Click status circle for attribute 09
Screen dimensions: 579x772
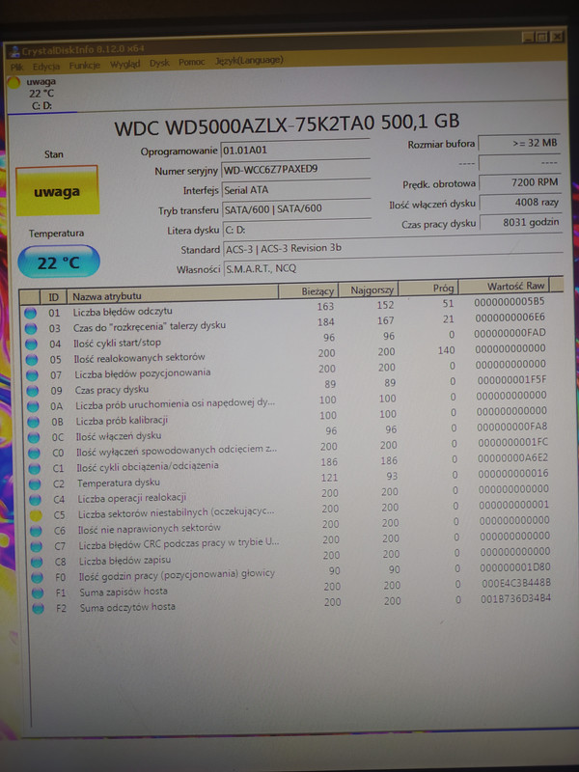coord(33,391)
